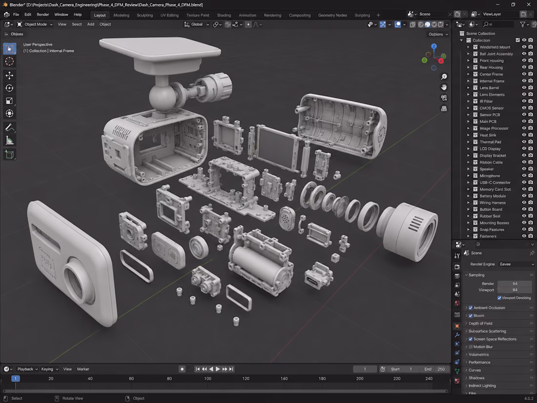Screen dimensions: 537x403
Task: Switch to Geometry Nodes workspace tab
Action: coord(332,15)
